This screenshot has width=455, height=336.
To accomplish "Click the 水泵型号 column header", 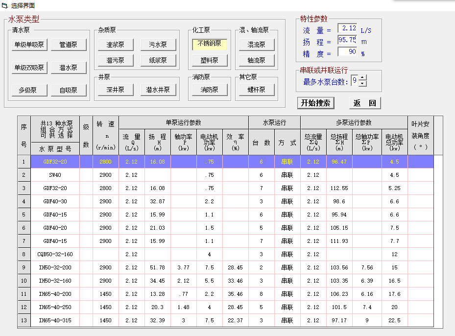I will pos(55,149).
